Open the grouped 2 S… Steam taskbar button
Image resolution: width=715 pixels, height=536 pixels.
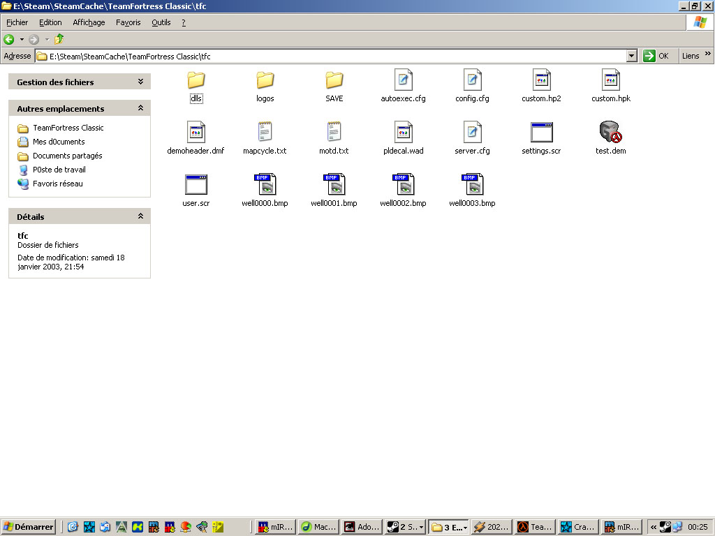coord(406,527)
